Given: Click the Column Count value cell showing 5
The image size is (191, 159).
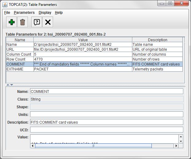Looking at the screenshot, I should [83, 54].
